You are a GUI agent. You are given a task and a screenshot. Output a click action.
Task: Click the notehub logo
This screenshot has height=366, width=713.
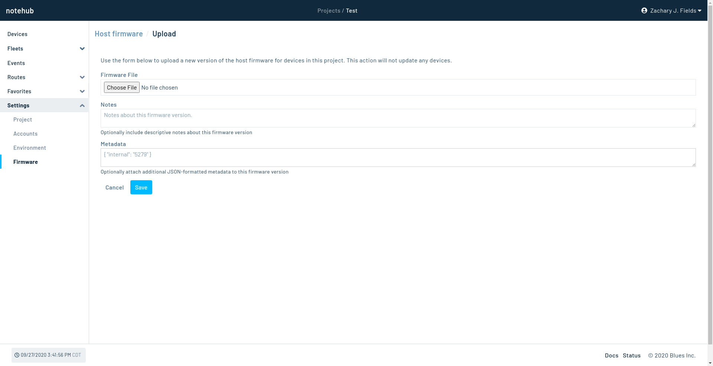[20, 10]
